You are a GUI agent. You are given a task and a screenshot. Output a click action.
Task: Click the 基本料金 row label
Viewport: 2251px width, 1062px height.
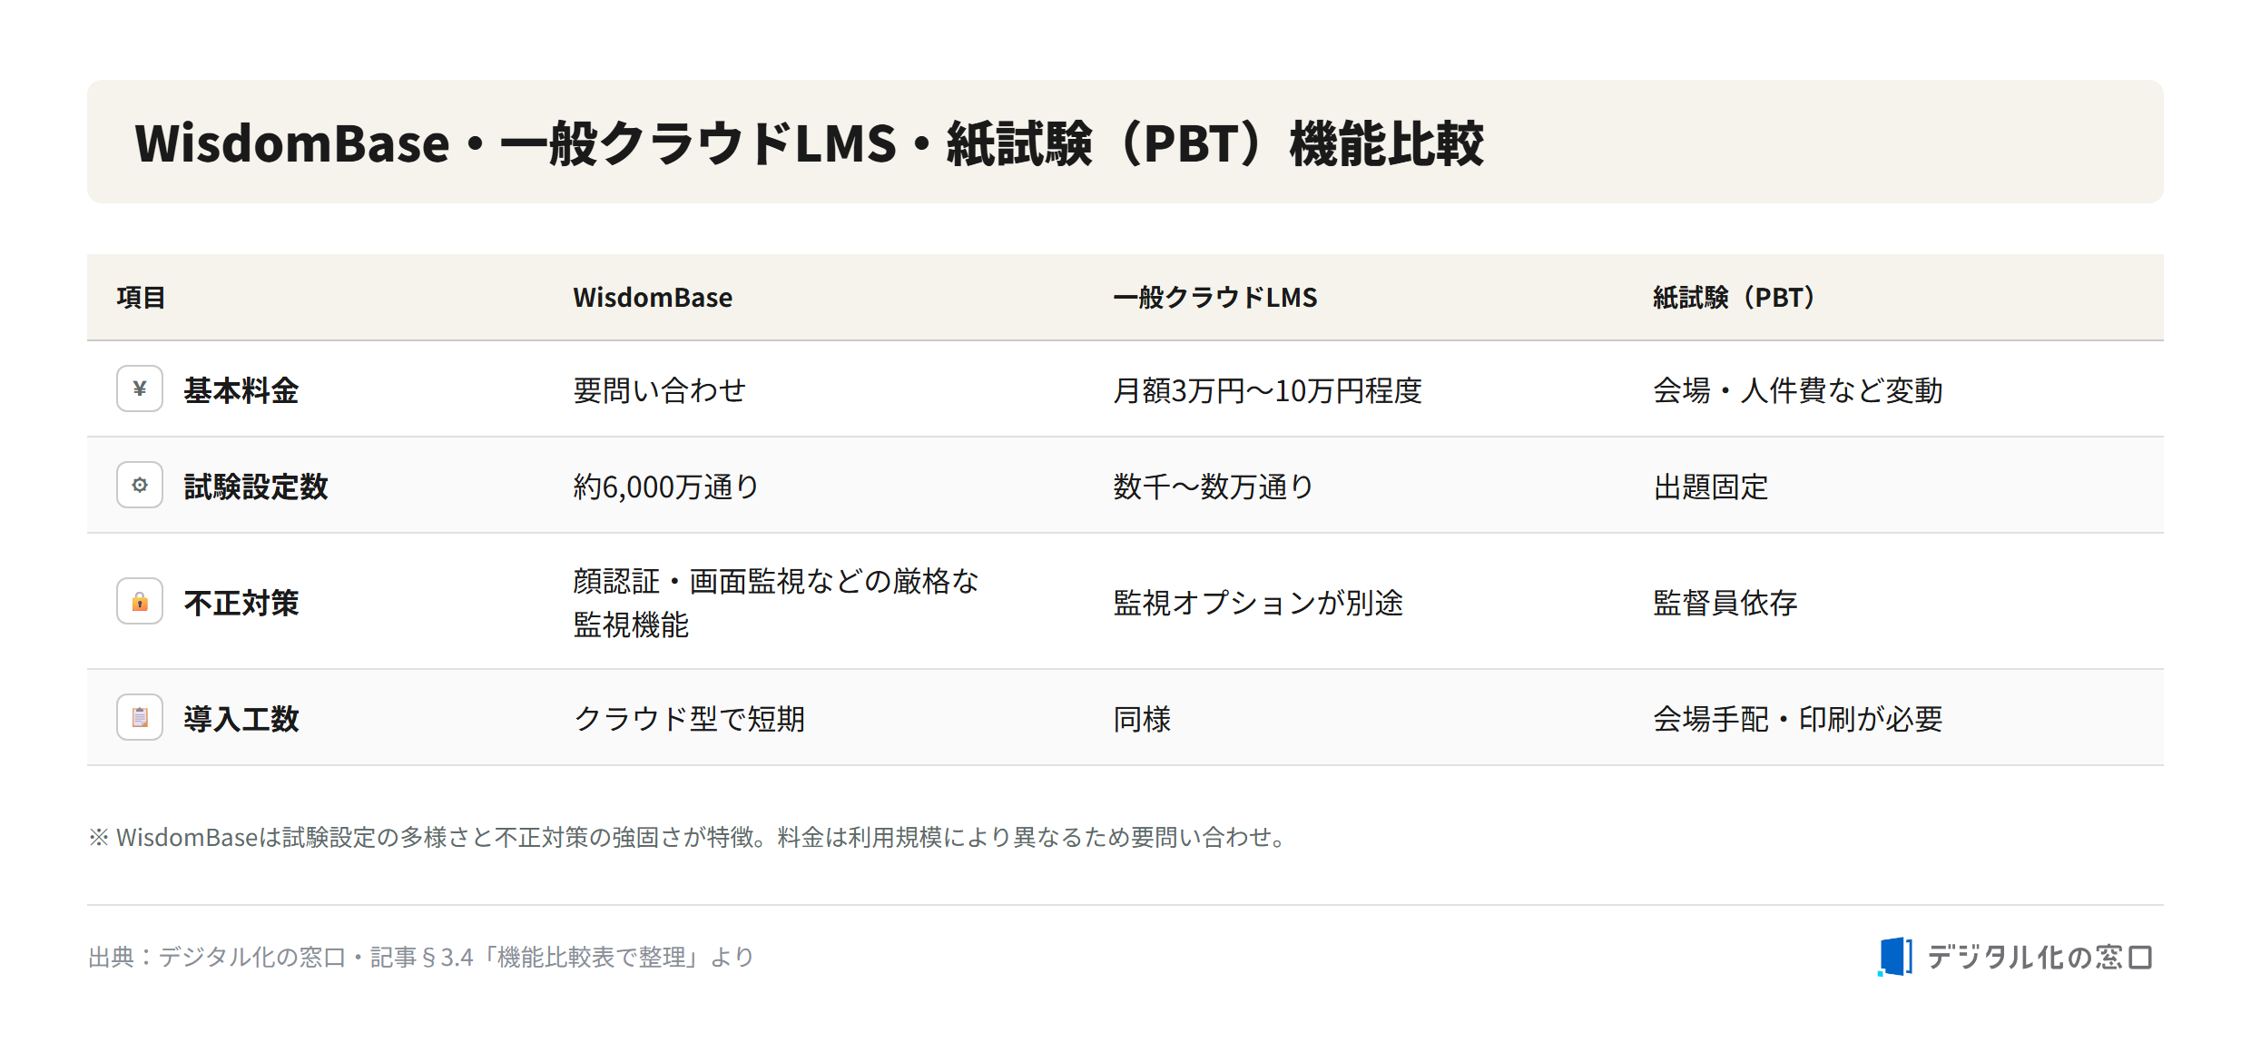[x=241, y=390]
